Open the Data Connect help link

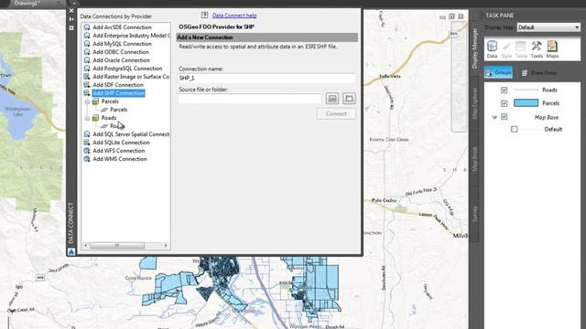coord(234,16)
